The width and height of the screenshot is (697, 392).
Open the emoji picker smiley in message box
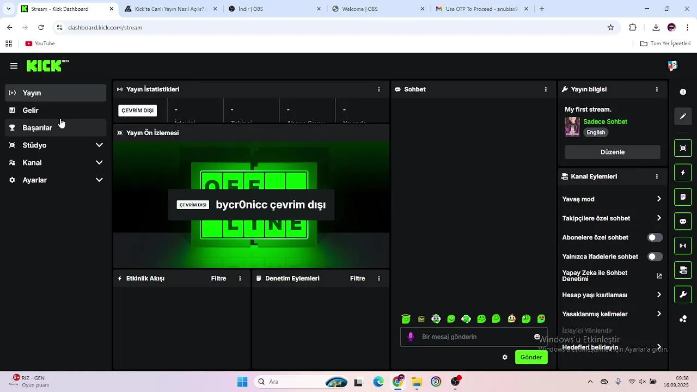pyautogui.click(x=537, y=336)
